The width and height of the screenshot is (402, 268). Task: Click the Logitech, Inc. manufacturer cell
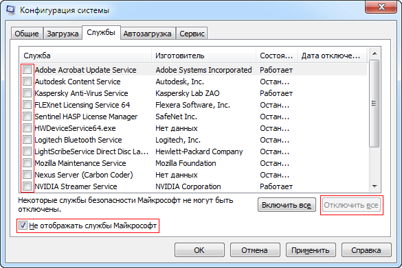point(178,140)
